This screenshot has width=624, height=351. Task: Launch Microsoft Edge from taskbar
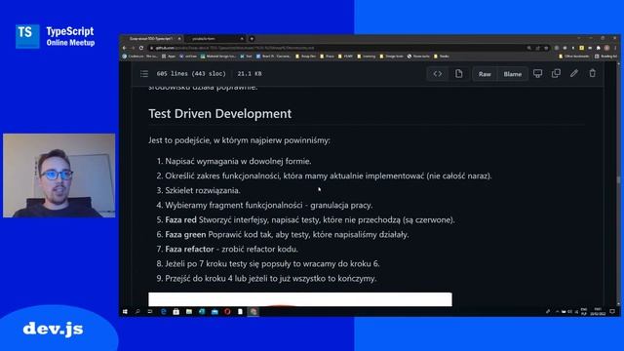coord(163,312)
